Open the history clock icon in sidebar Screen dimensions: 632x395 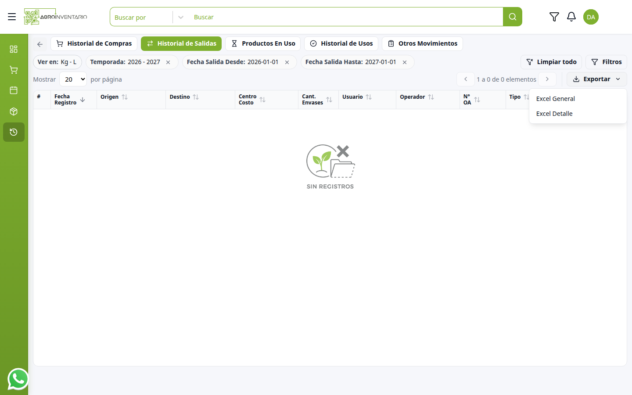[14, 132]
